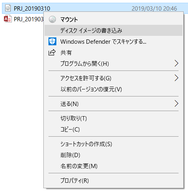Choose マウント from the context menu

tap(114, 19)
